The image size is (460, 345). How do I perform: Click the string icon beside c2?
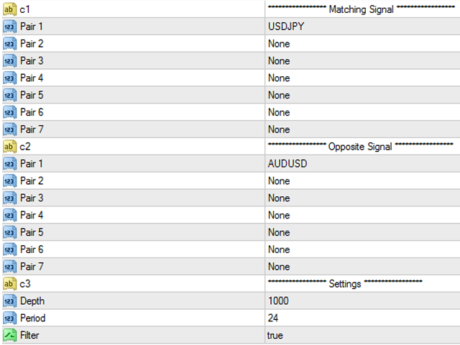(9, 147)
